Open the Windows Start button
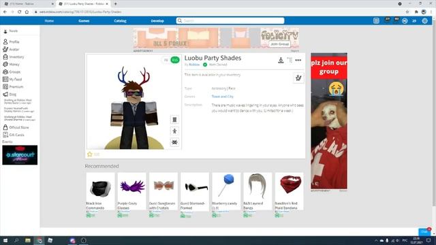436x245 pixels. pos(5,240)
